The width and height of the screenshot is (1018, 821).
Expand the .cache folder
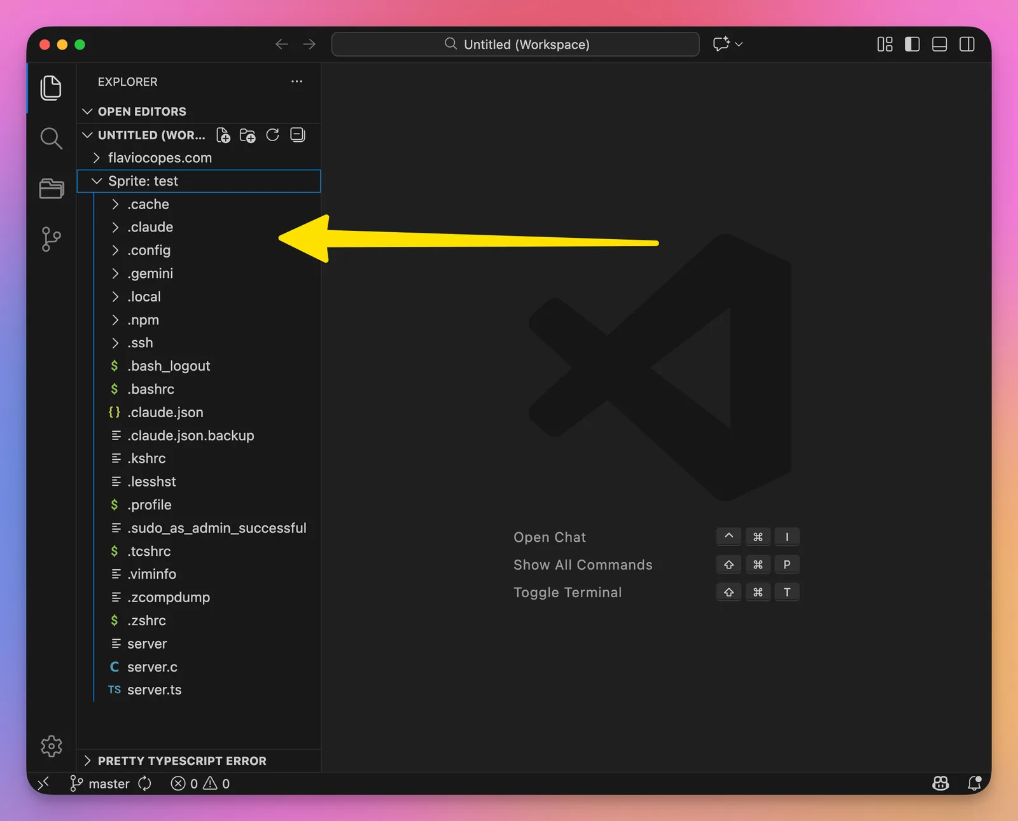199,204
